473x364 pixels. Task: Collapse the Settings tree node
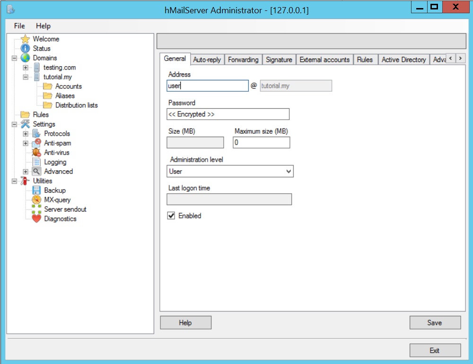coord(14,124)
